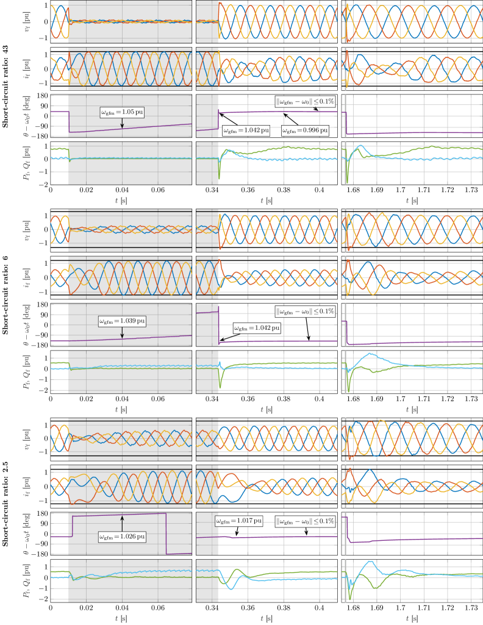Click the left column 't [s]' label under ratio 43 plots
Image resolution: width=483 pixels, height=625 pixels.
click(x=121, y=201)
